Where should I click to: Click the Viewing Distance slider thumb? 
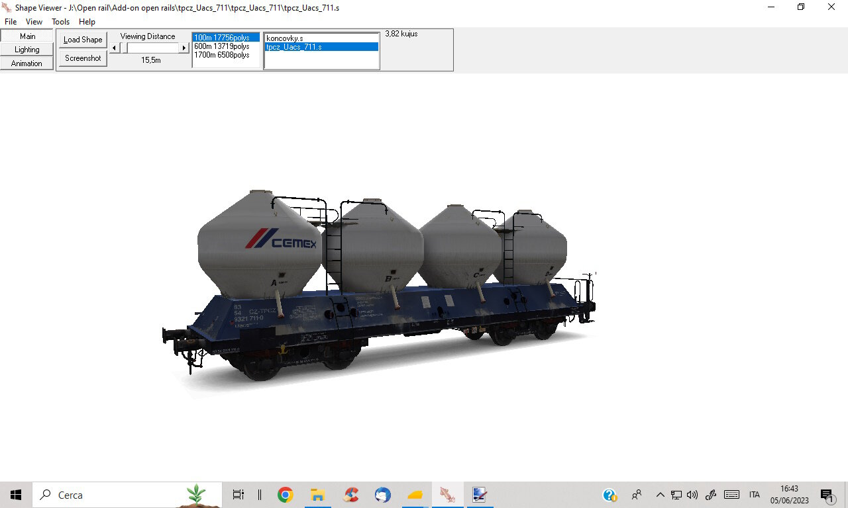123,48
